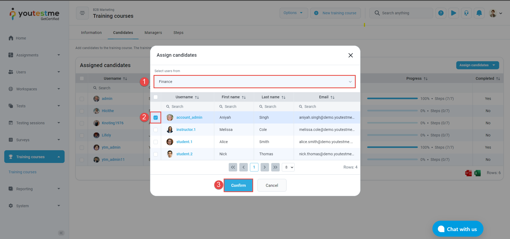The width and height of the screenshot is (510, 239).
Task: Check the admin row checkbox
Action: pyautogui.click(x=82, y=99)
